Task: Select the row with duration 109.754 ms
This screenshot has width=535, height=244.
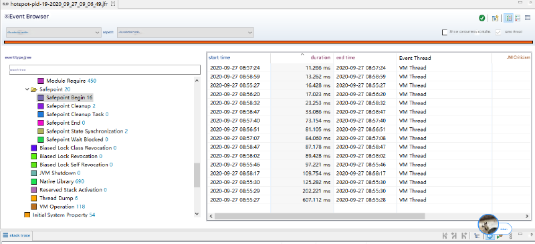Action: [x=369, y=173]
